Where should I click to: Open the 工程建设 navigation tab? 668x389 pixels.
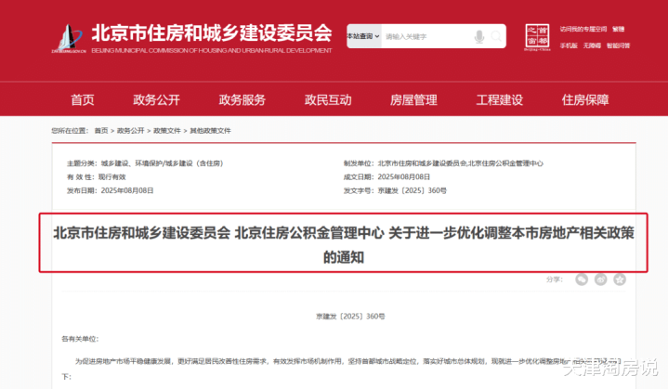(499, 99)
